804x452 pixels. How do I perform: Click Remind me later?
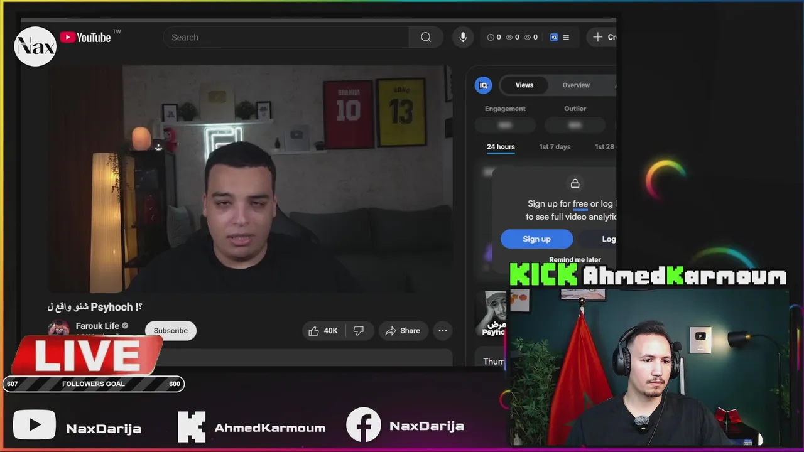575,260
